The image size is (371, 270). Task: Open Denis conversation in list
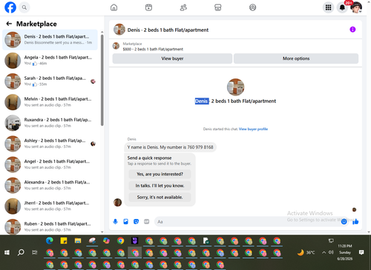point(50,40)
